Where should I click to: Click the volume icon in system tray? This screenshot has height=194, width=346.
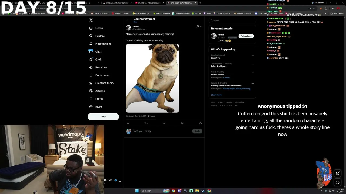pyautogui.click(x=334, y=191)
